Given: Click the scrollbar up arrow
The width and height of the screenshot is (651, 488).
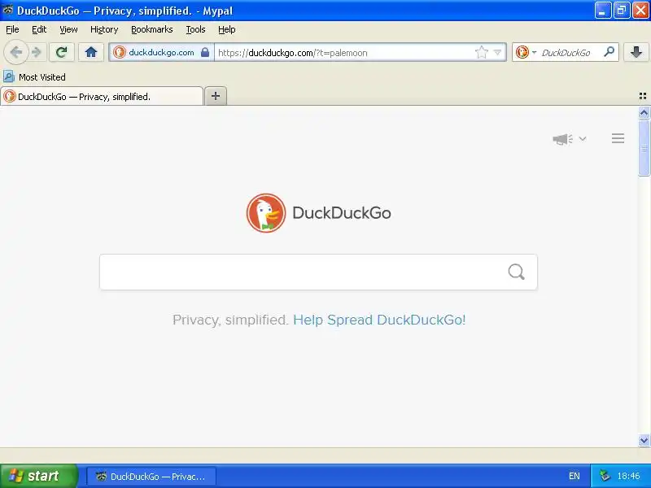Looking at the screenshot, I should (x=644, y=112).
